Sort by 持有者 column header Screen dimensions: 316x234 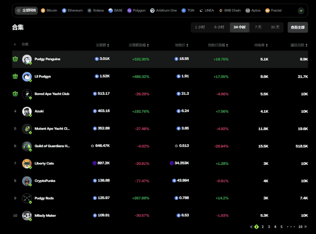coord(260,45)
